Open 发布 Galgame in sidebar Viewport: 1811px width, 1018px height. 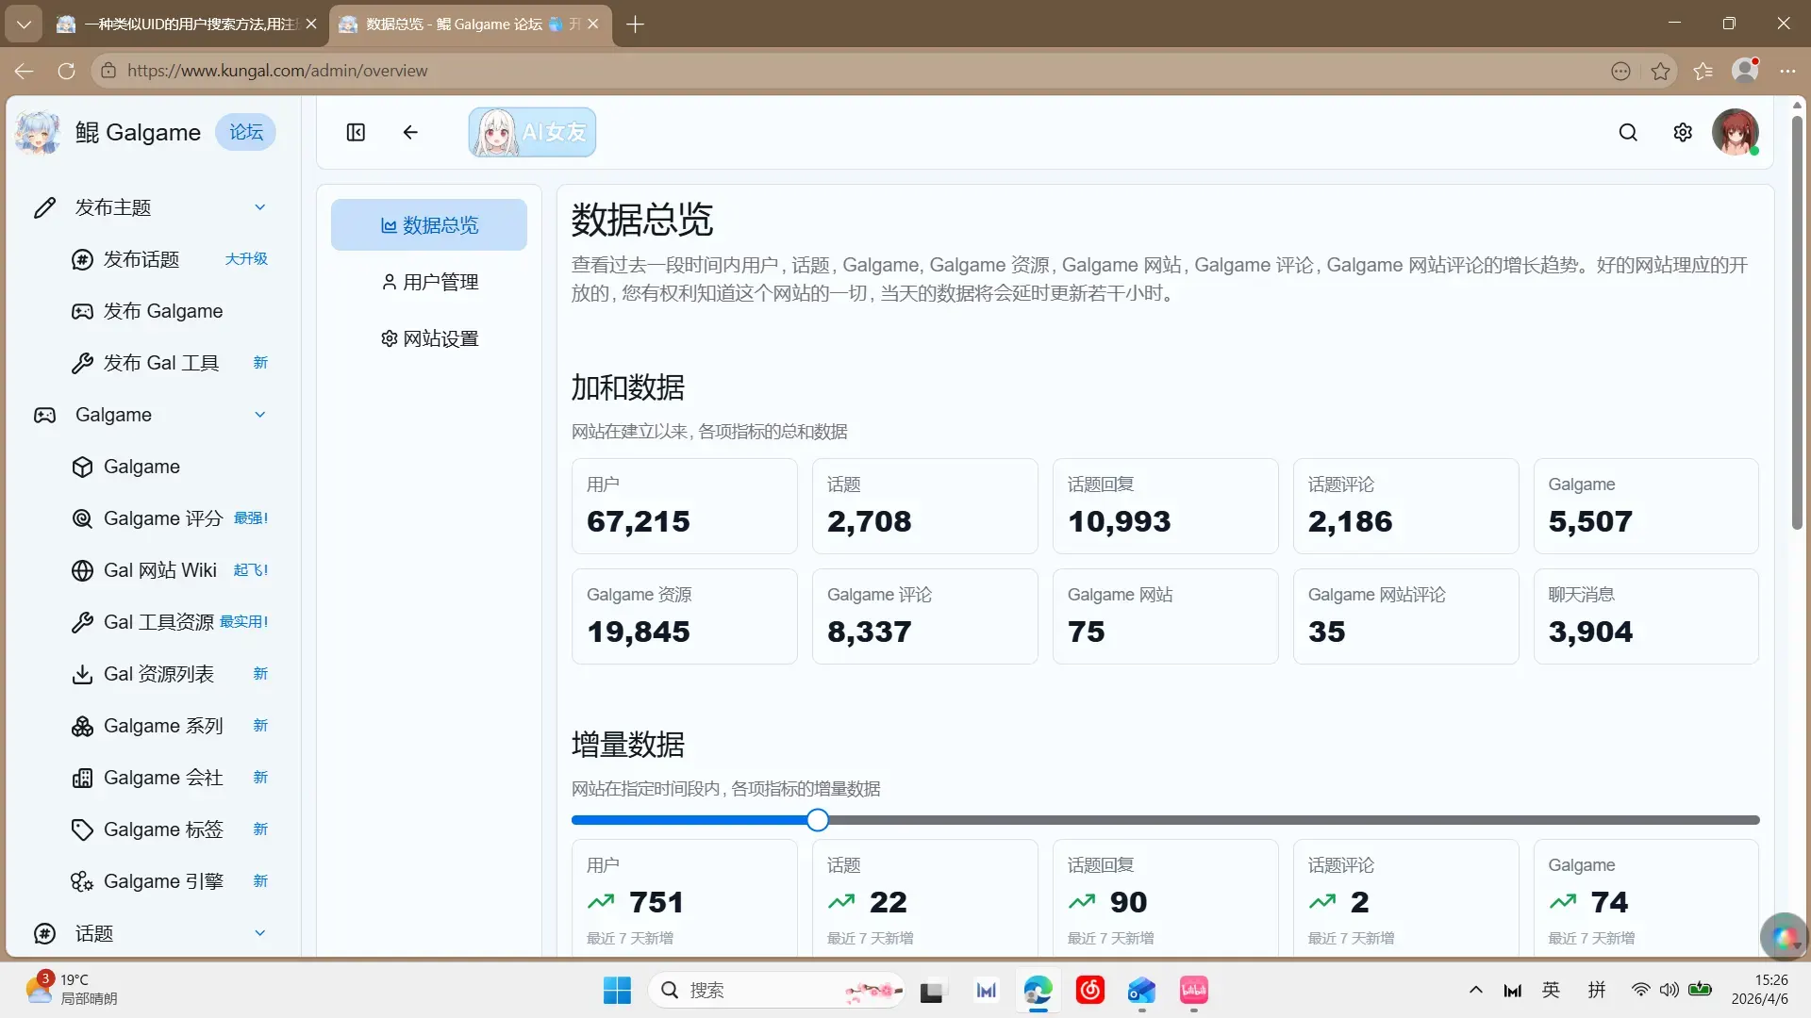click(170, 311)
